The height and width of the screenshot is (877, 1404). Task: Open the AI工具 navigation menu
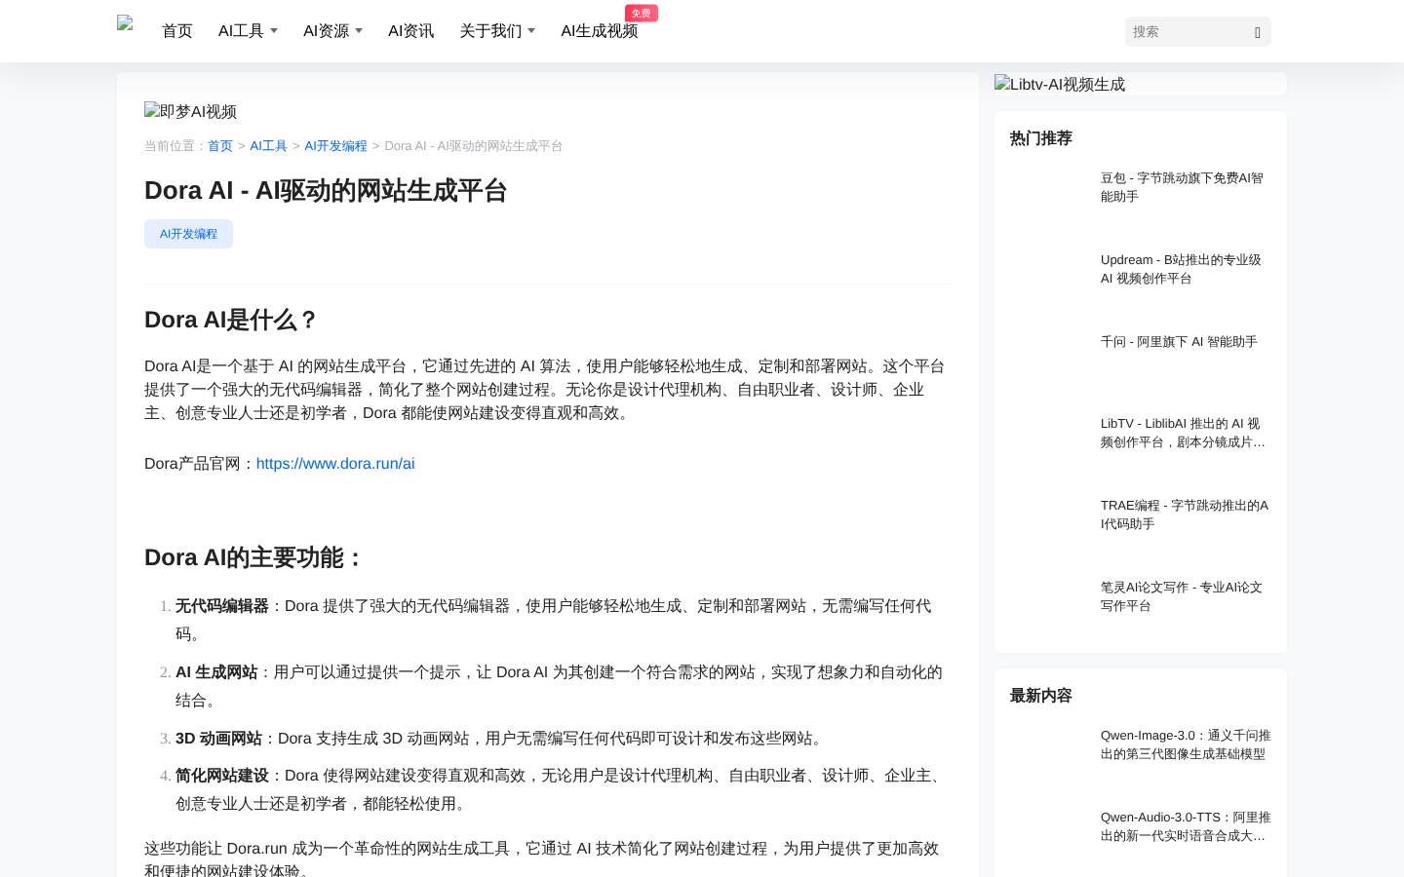pos(241,31)
